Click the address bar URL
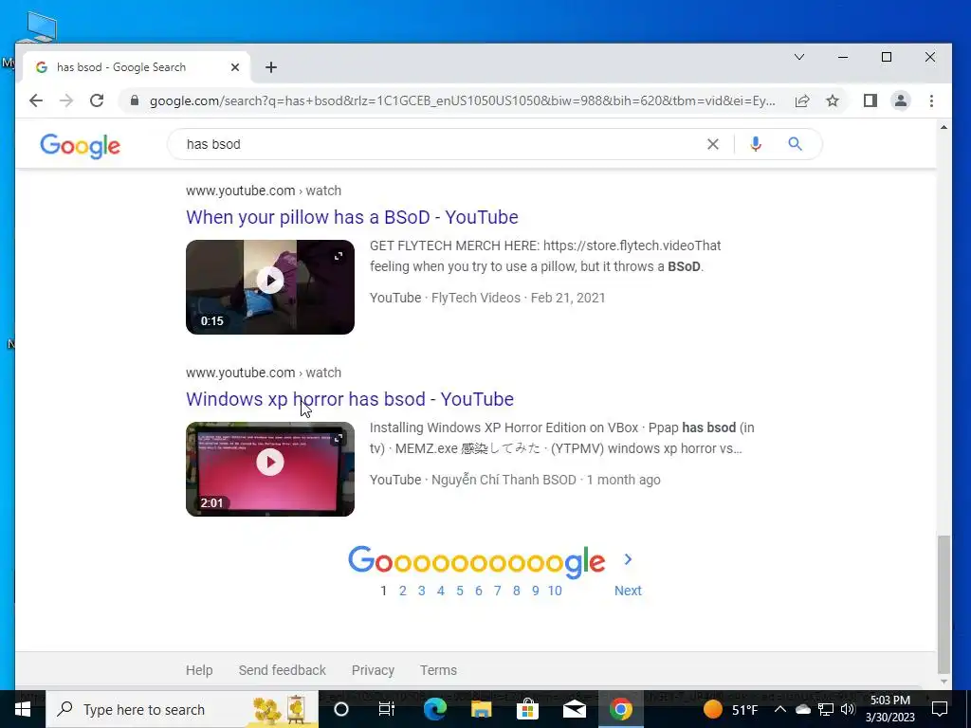The height and width of the screenshot is (728, 971). pyautogui.click(x=462, y=100)
